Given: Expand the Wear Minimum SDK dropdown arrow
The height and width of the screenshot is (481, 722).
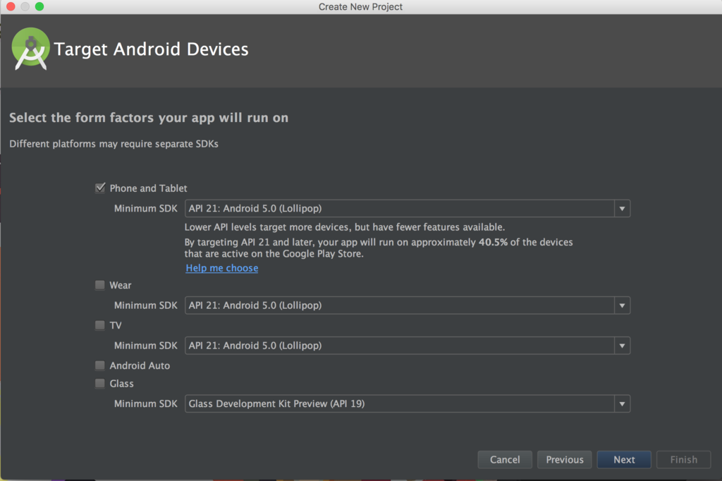Looking at the screenshot, I should pyautogui.click(x=622, y=305).
